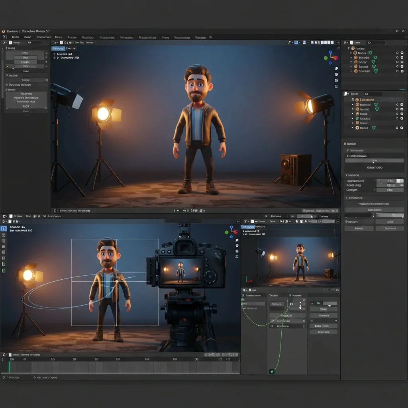Adjust the slider under 'Opalio fomno' label
408x408 pixels.
375,161
